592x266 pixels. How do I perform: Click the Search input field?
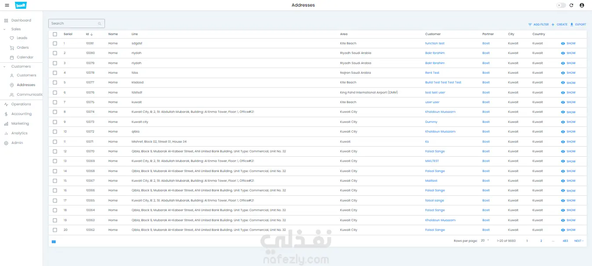click(76, 23)
